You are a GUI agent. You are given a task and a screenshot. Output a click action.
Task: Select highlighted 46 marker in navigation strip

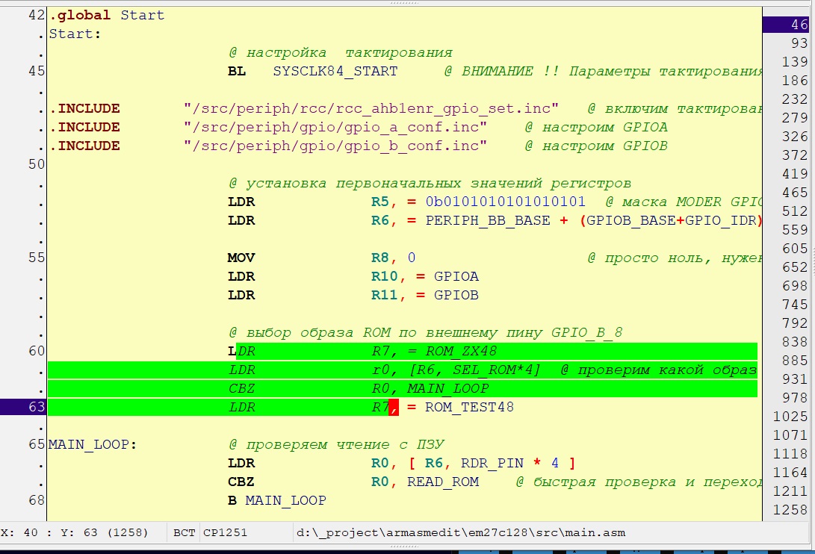pos(788,25)
